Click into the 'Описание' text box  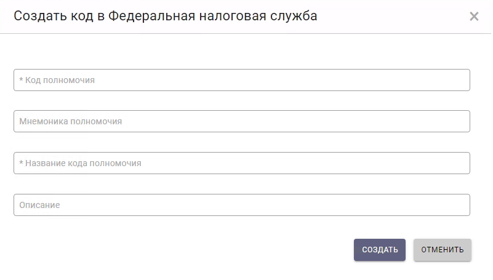tap(241, 205)
